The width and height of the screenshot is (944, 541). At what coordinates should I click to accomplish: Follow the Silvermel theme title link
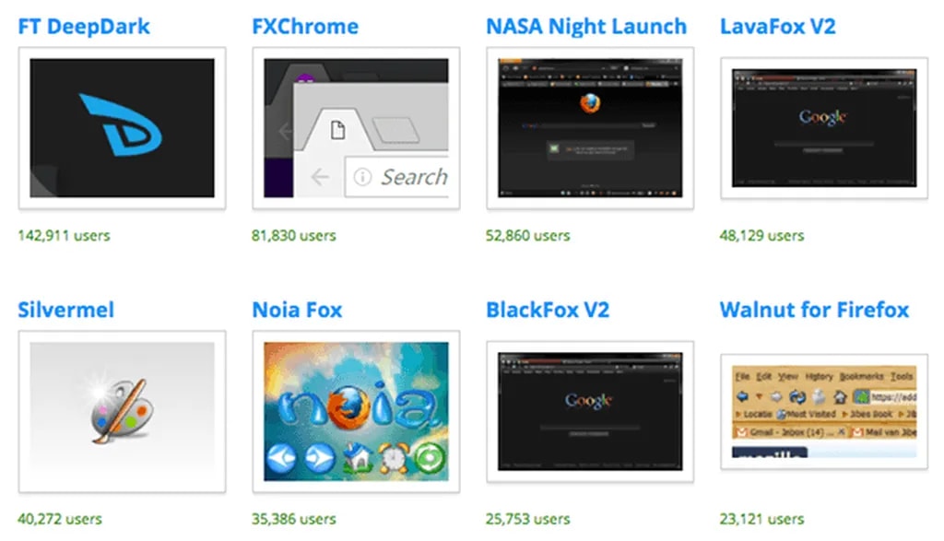[x=66, y=310]
